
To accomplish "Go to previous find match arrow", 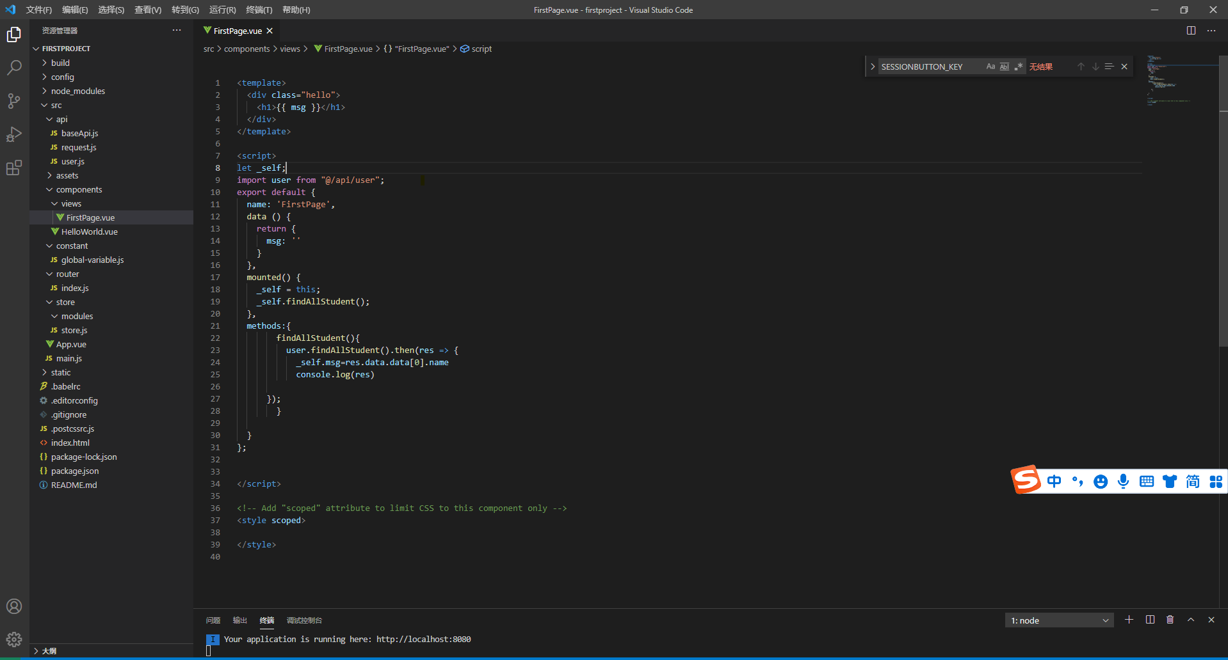I will (1081, 67).
